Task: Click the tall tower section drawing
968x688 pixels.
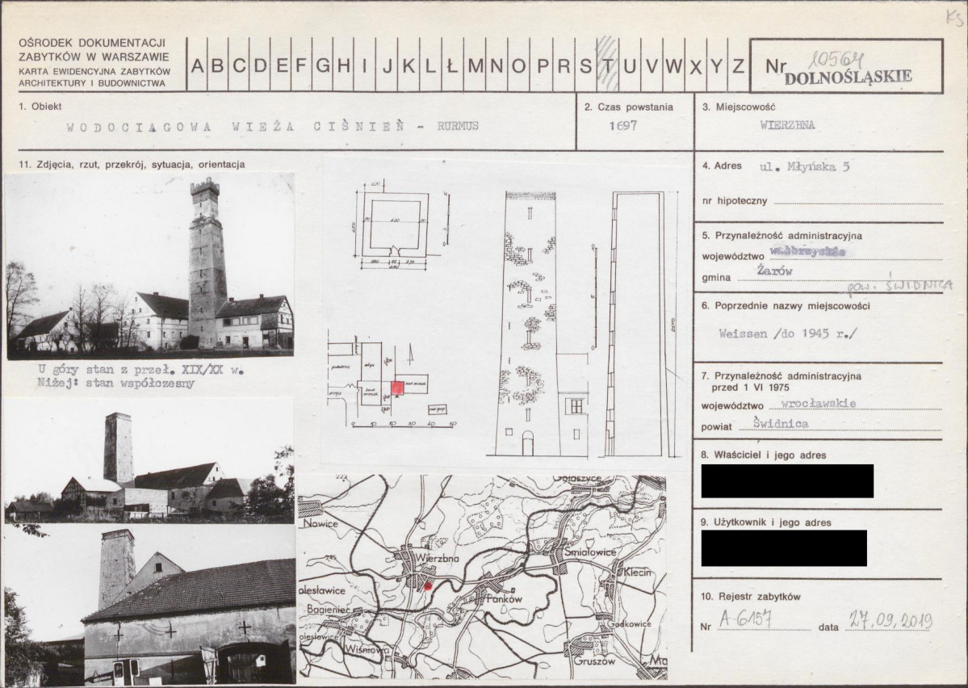Action: (639, 324)
